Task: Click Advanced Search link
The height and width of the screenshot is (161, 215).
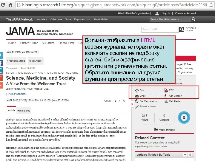Action: point(191,29)
